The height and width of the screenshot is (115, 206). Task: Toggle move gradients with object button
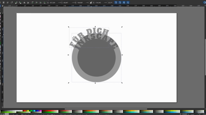[124, 3]
